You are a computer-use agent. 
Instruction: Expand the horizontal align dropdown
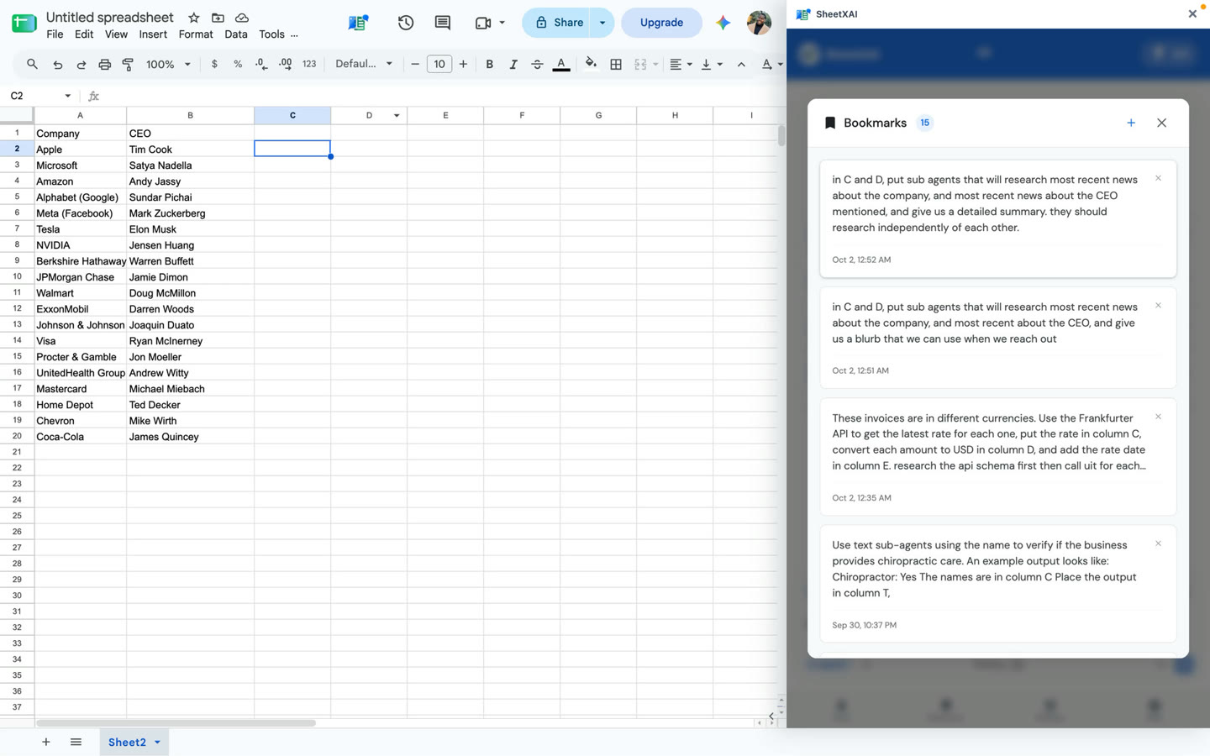(x=690, y=64)
